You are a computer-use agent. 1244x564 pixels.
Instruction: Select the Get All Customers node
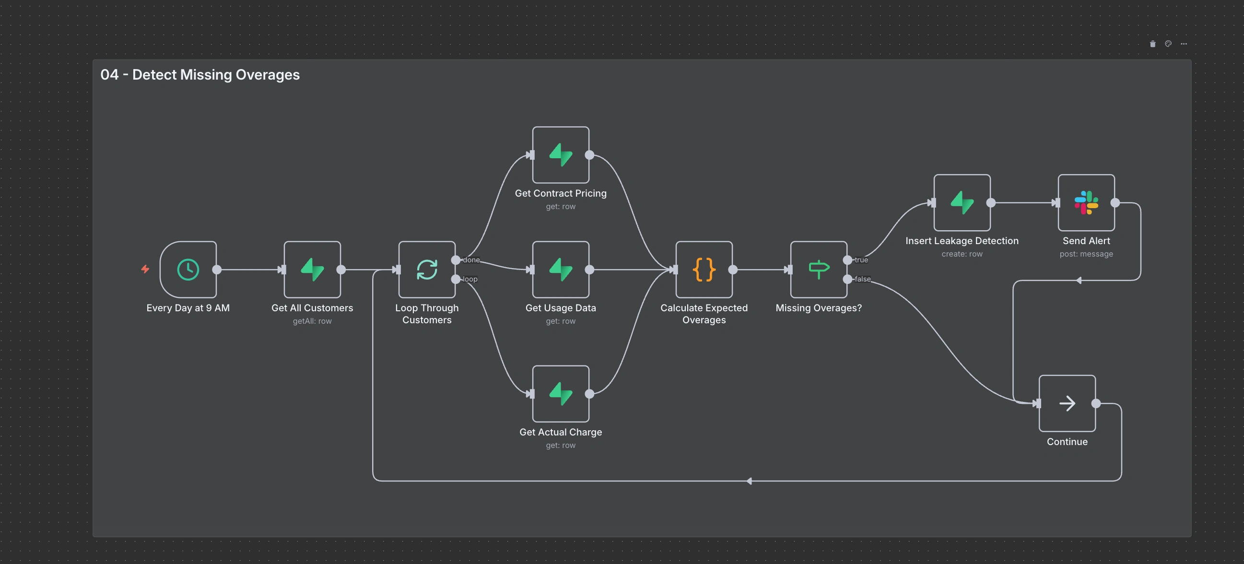(312, 270)
